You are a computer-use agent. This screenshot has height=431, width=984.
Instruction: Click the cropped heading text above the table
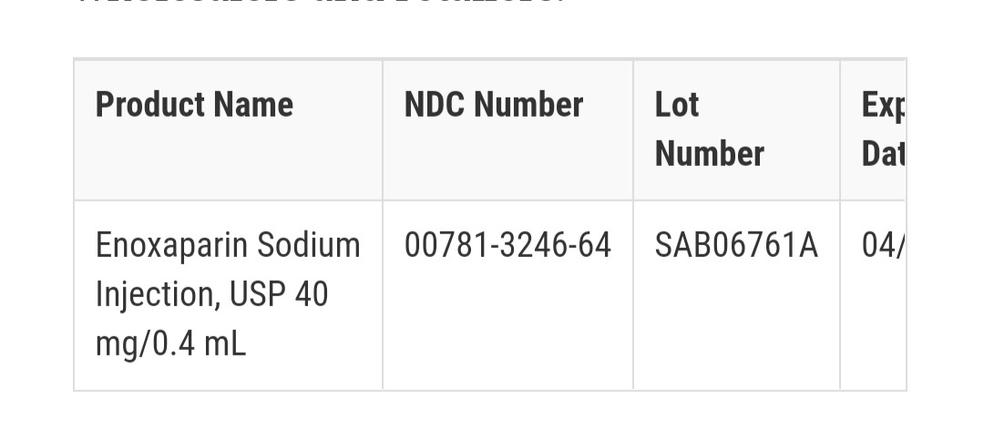pyautogui.click(x=320, y=3)
